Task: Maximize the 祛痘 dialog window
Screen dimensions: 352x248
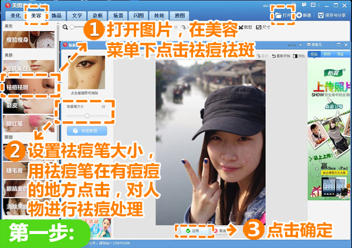Action: [x=339, y=45]
